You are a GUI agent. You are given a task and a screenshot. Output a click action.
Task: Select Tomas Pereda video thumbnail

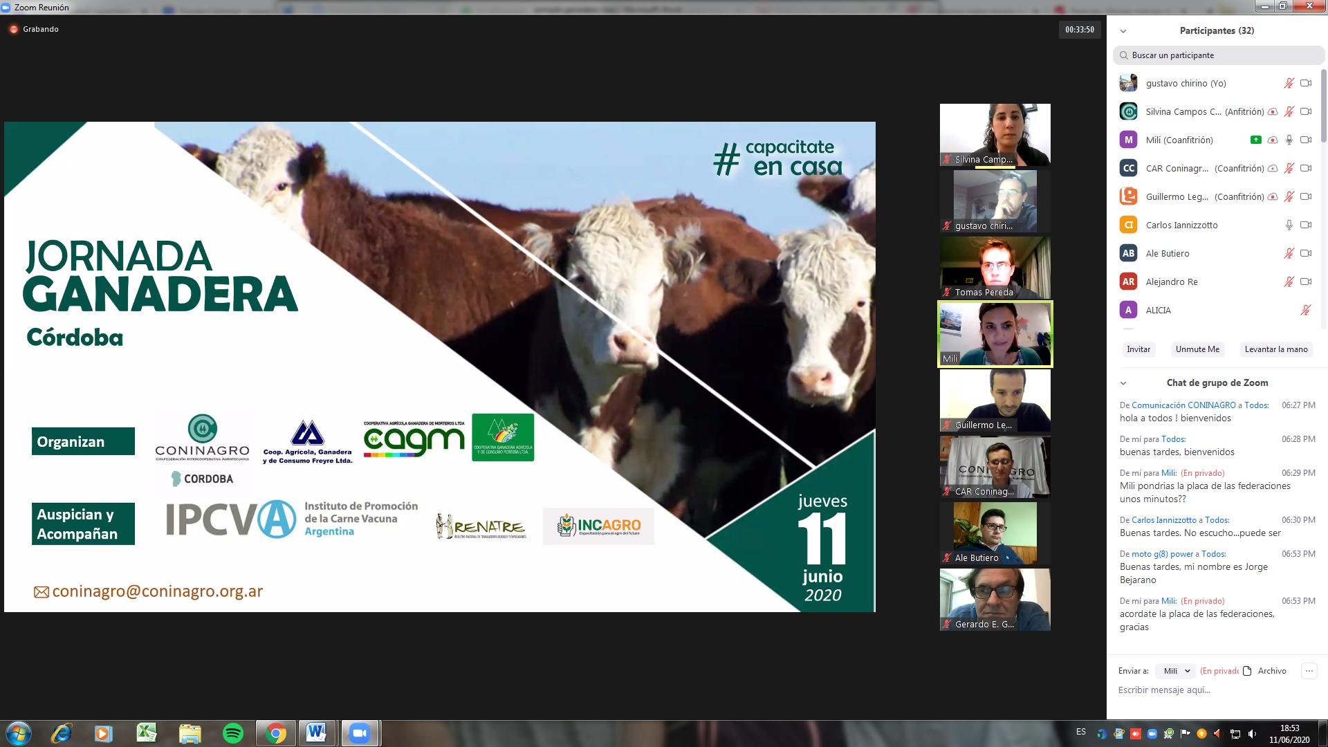click(995, 268)
